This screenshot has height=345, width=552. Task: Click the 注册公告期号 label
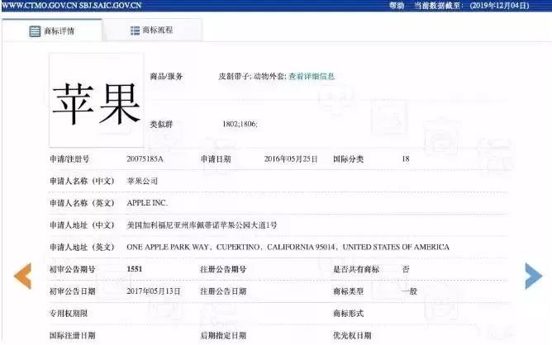(223, 269)
